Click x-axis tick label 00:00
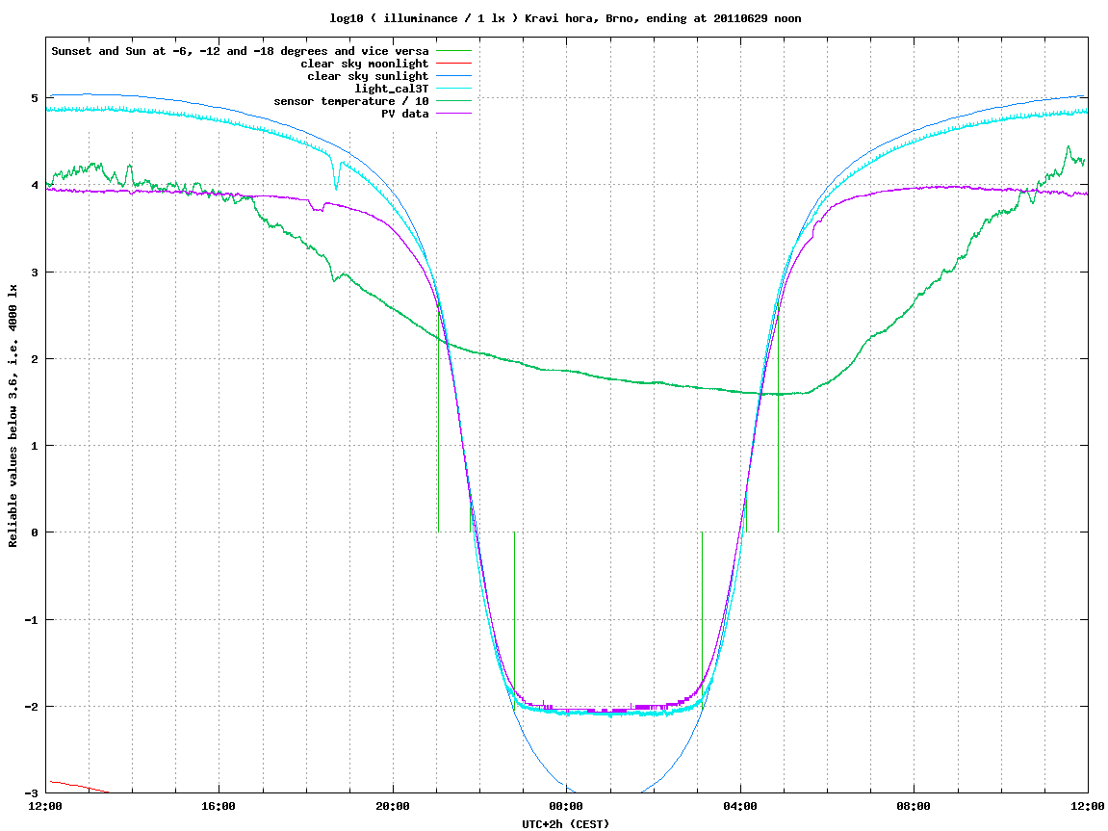This screenshot has height=831, width=1108. click(x=566, y=806)
